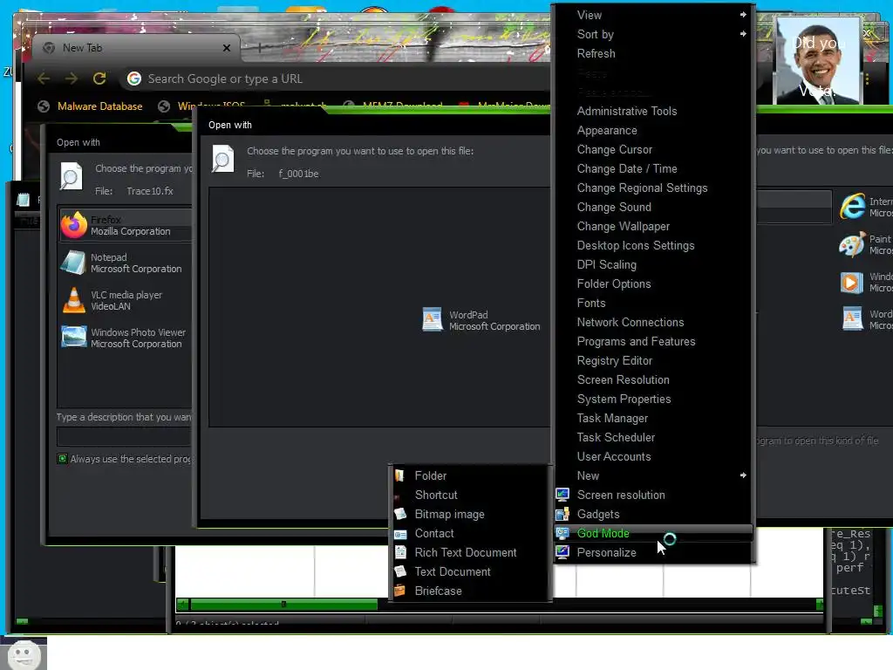Create a new Text Document
893x670 pixels.
470,571
